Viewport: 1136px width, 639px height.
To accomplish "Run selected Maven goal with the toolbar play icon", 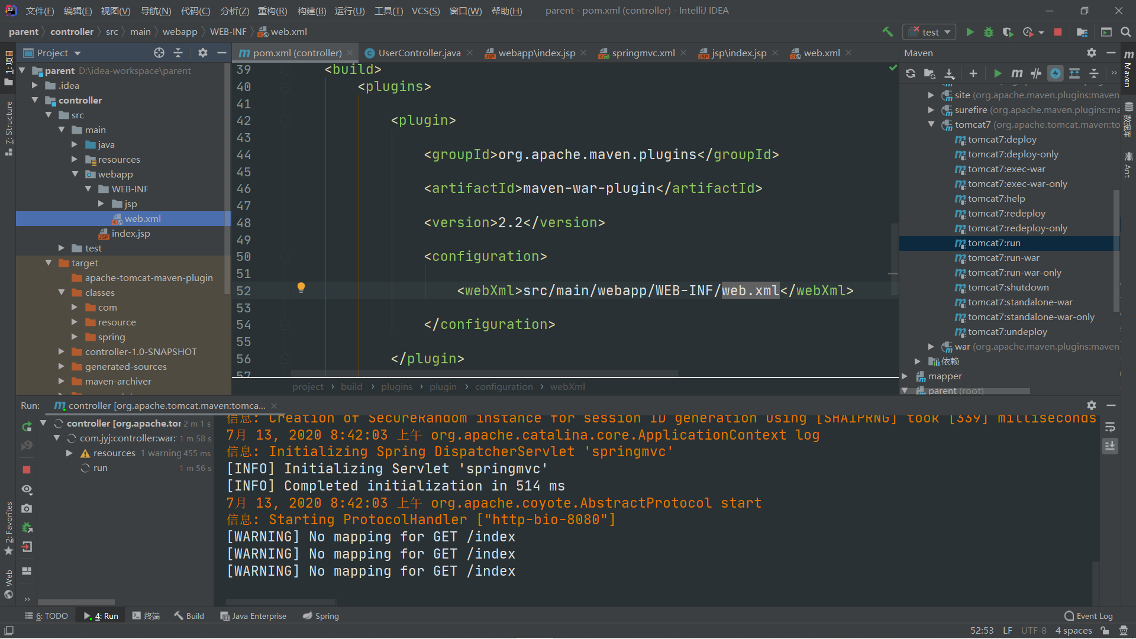I will (x=998, y=73).
